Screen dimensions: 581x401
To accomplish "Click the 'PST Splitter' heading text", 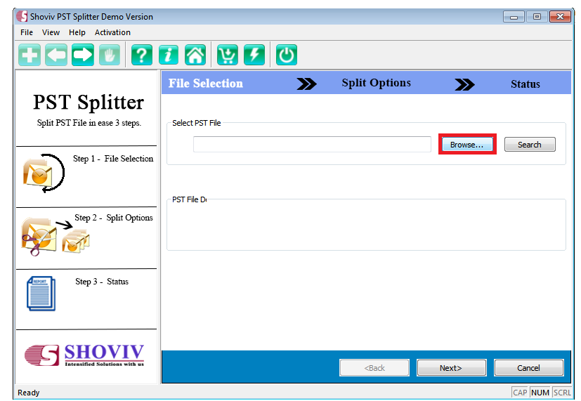I will [x=89, y=103].
